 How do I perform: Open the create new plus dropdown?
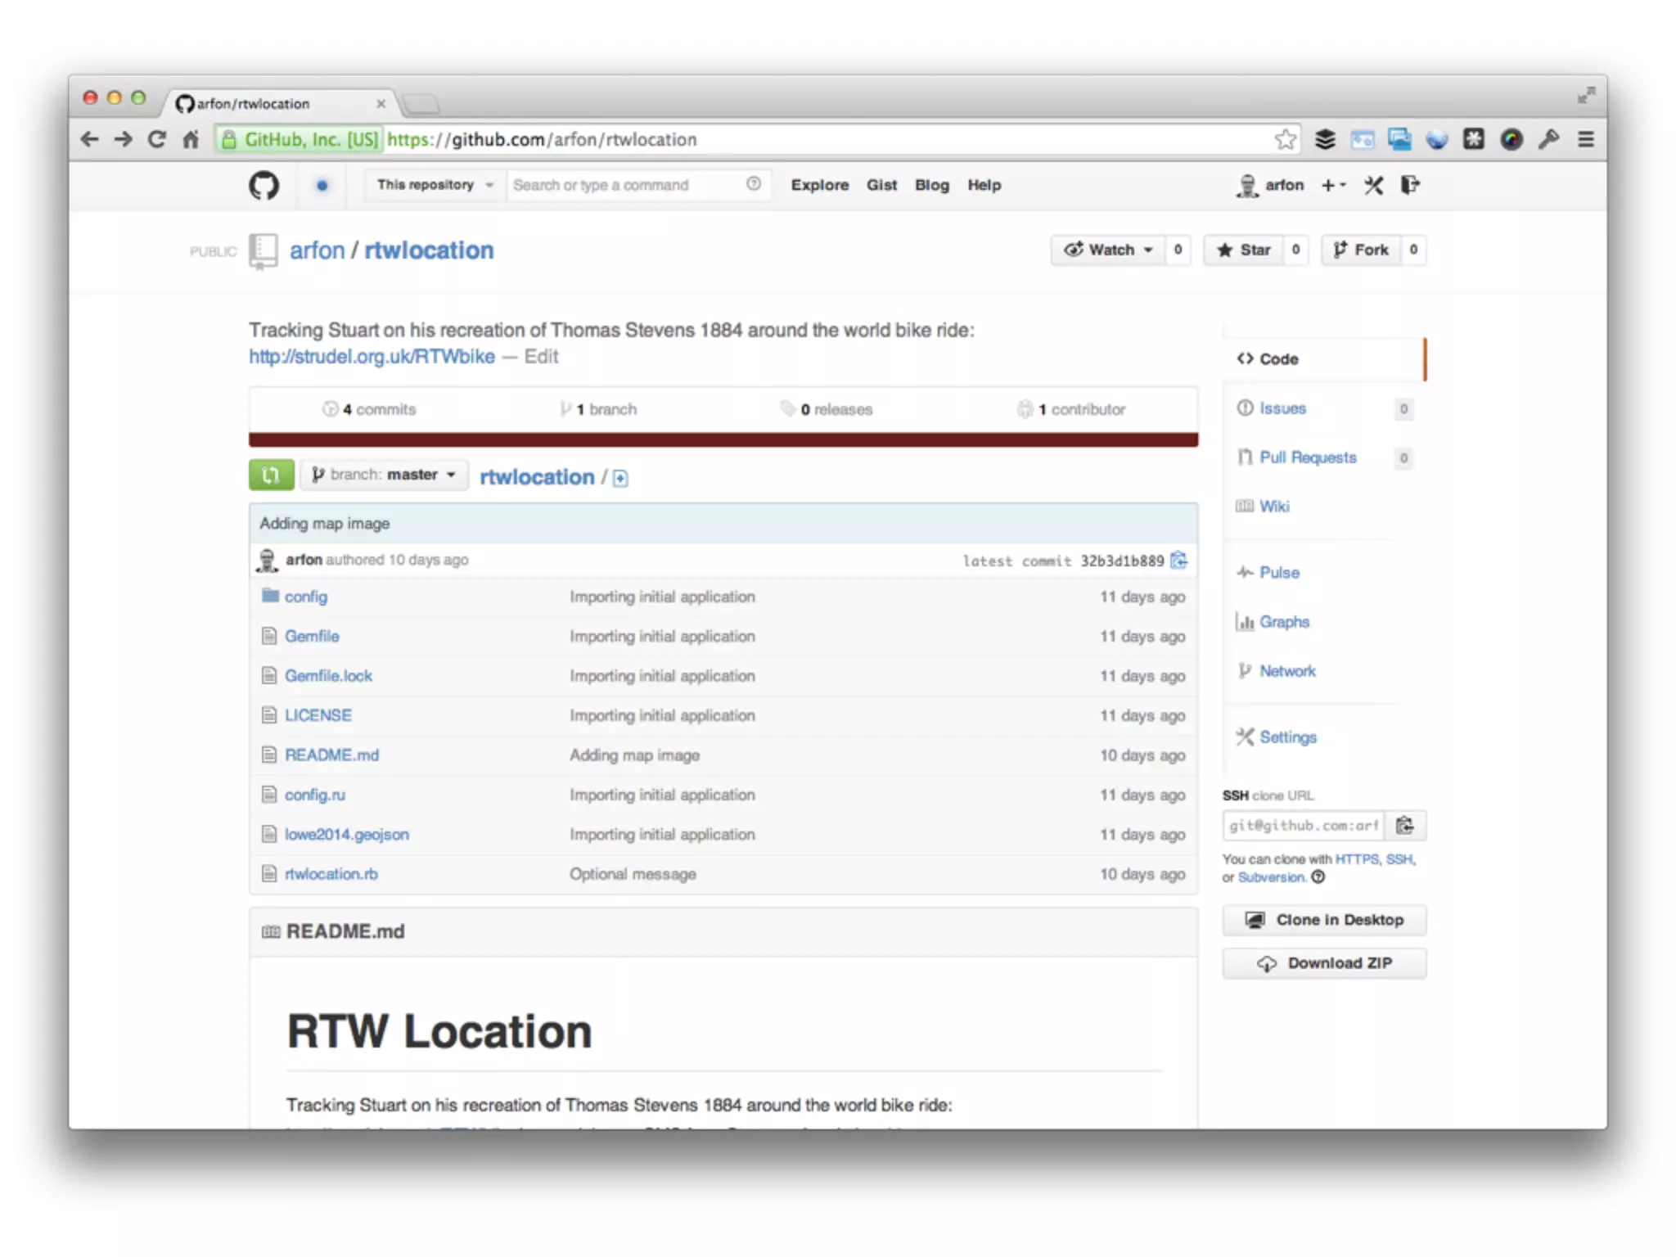(1333, 186)
